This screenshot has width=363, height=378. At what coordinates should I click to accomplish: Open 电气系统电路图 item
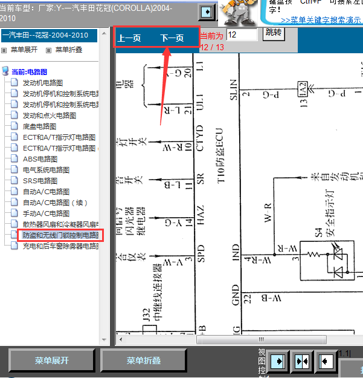[x=47, y=170]
